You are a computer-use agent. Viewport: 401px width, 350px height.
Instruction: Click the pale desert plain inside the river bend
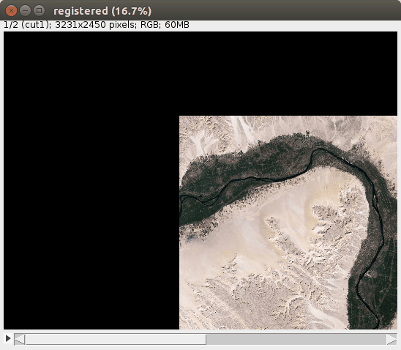coord(255,230)
